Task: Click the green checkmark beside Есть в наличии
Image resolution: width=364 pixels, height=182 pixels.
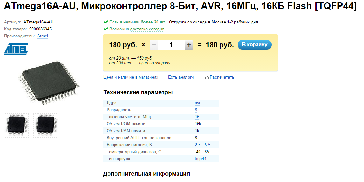Action: [106, 22]
